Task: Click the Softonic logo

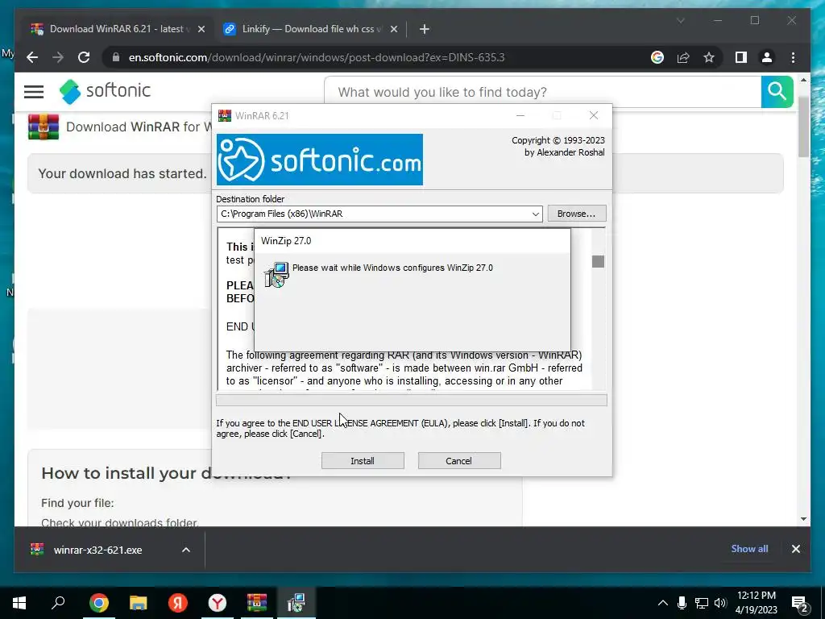Action: pyautogui.click(x=106, y=92)
